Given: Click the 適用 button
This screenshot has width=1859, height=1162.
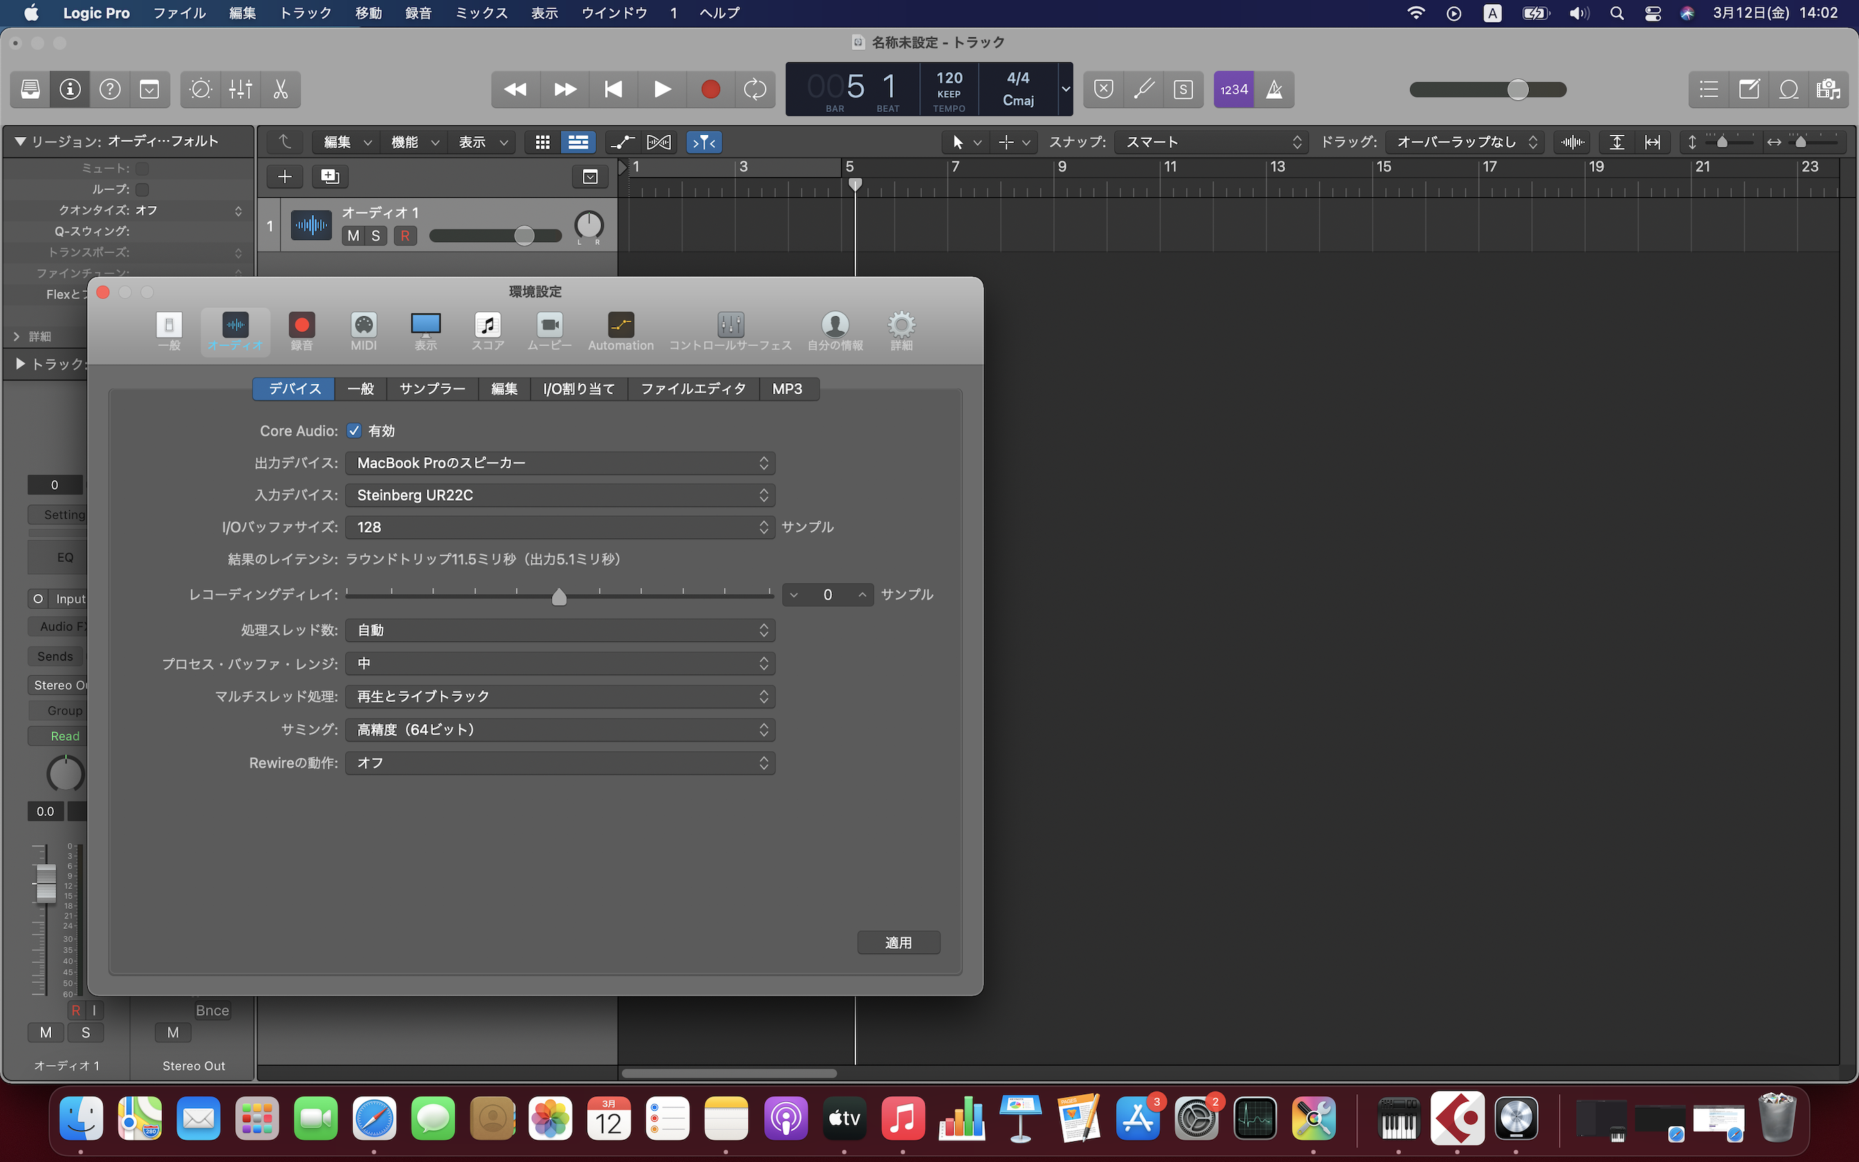Looking at the screenshot, I should [898, 942].
